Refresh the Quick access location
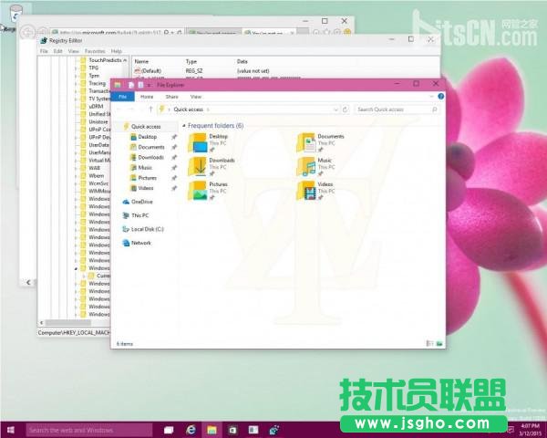This screenshot has height=438, width=547. click(345, 109)
